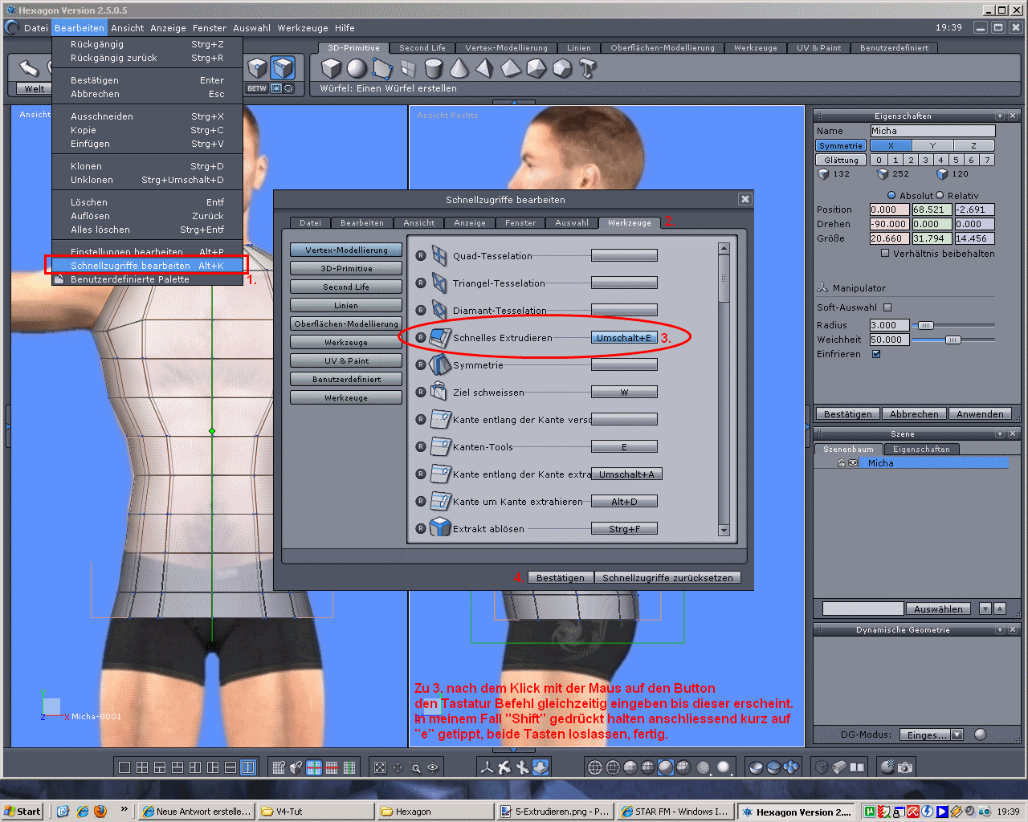Adjust the Radius slider handle
The image size is (1028, 822).
click(925, 325)
